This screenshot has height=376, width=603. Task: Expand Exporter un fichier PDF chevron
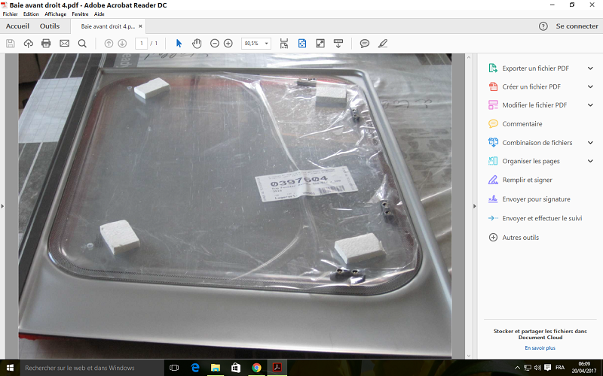click(x=590, y=68)
